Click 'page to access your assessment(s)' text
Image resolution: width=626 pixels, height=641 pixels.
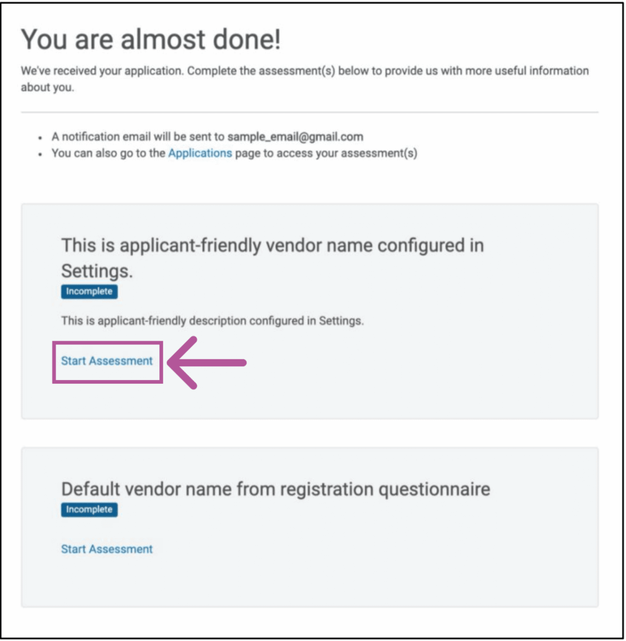pyautogui.click(x=326, y=153)
